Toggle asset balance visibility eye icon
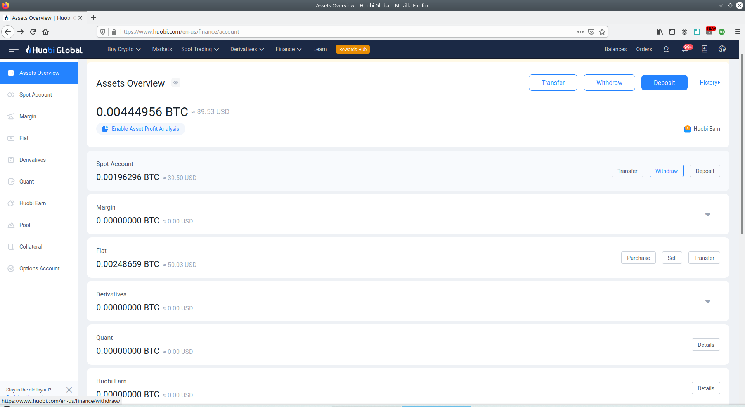The height and width of the screenshot is (407, 745). coord(176,83)
